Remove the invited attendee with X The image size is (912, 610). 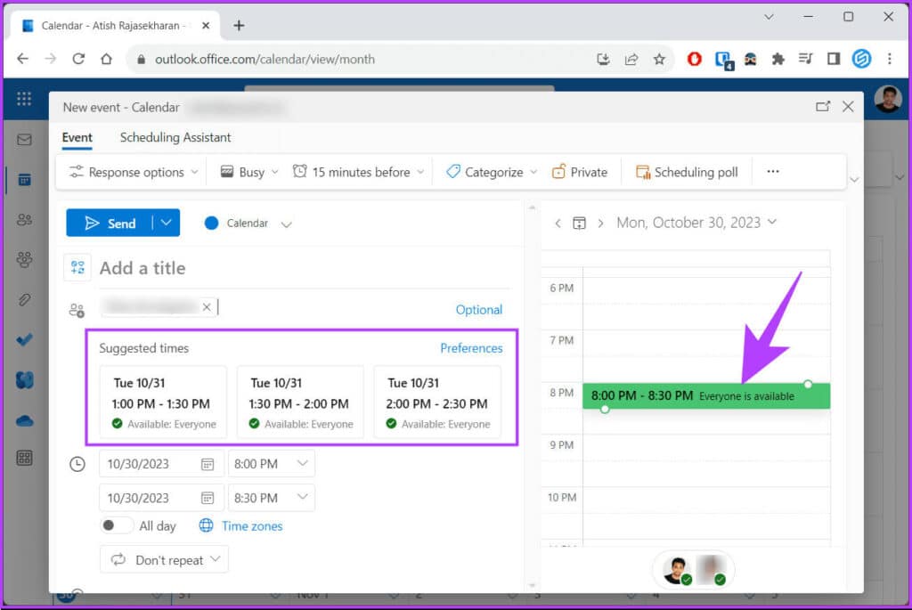[207, 307]
